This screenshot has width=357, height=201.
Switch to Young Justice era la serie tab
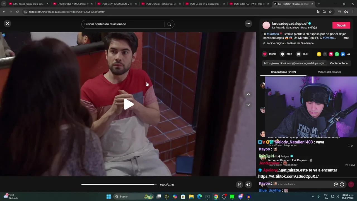[28, 4]
